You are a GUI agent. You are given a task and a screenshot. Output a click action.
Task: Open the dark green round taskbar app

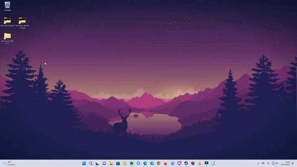coord(131,163)
